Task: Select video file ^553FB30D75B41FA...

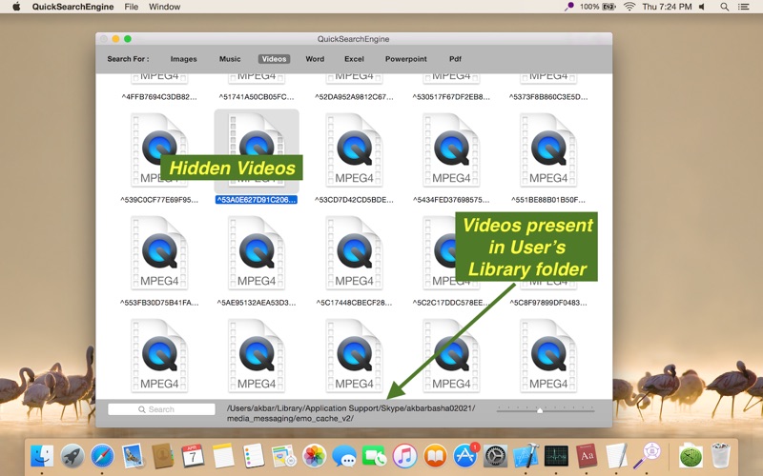Action: (159, 253)
